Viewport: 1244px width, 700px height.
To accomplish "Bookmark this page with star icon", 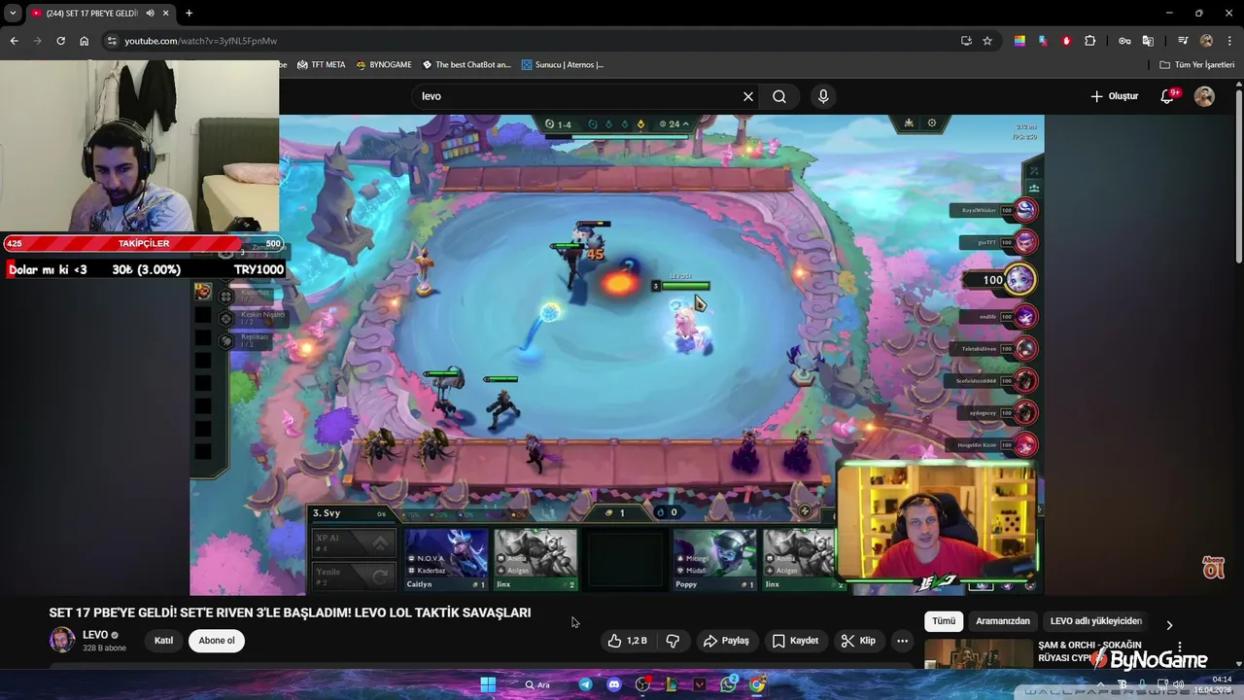I will click(x=987, y=41).
